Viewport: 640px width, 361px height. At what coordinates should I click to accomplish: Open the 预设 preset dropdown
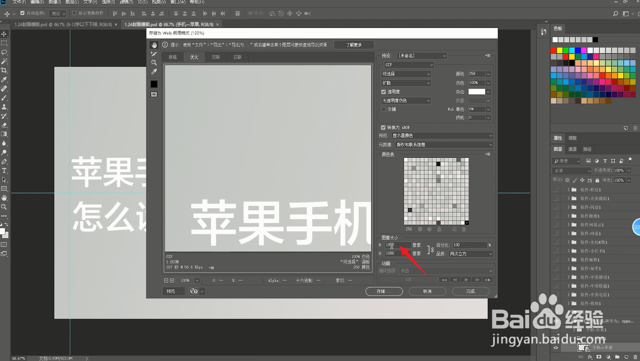click(x=422, y=56)
